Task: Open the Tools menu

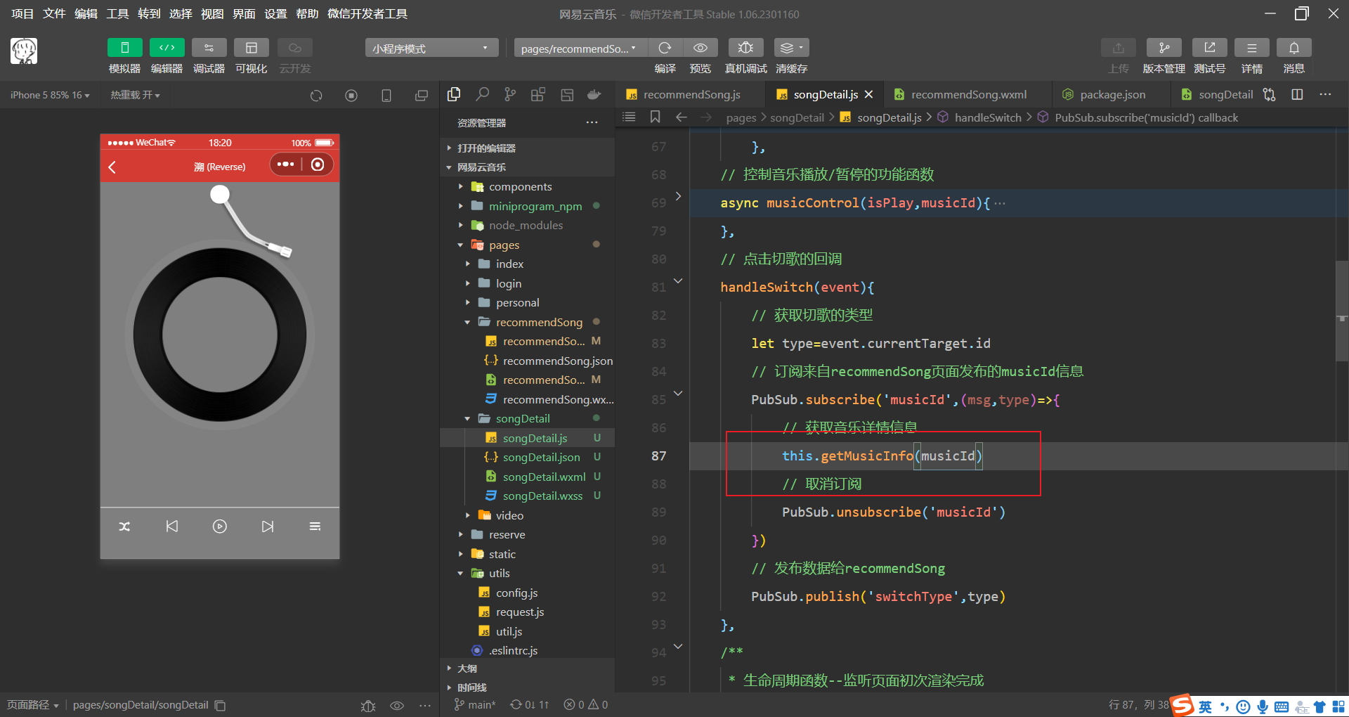Action: (x=117, y=13)
